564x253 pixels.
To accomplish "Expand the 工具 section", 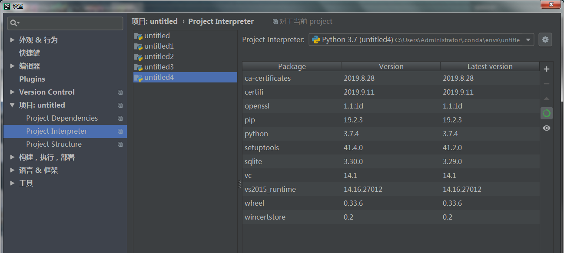I will [12, 183].
